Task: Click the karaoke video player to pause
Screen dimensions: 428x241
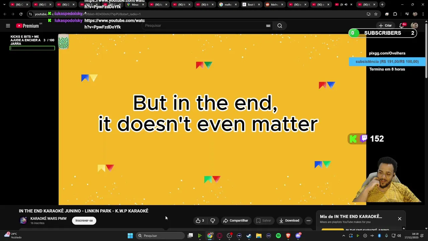Action: [212, 119]
